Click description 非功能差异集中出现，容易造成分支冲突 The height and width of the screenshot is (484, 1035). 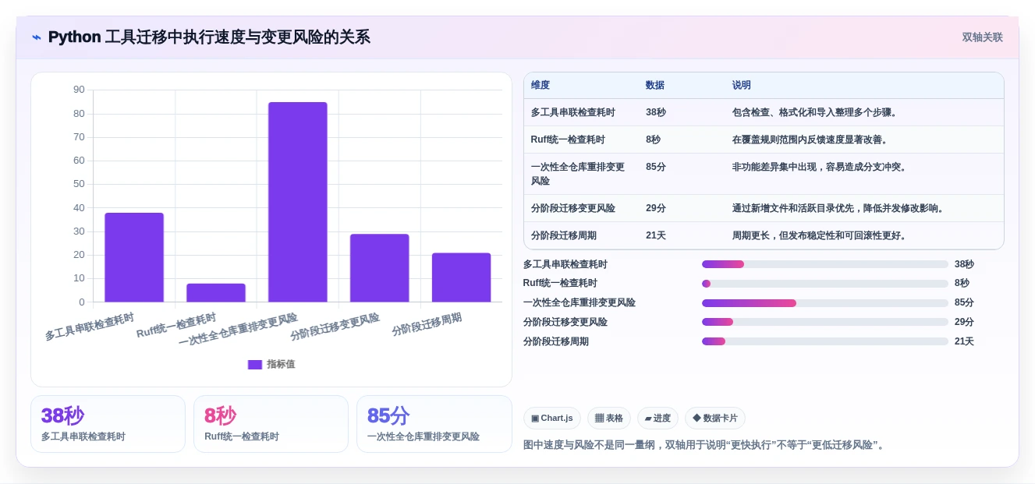tap(821, 167)
